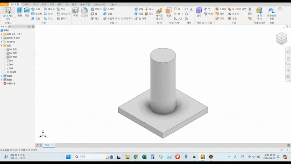Click the UCS tool
The width and height of the screenshot is (291, 164).
(178, 18)
